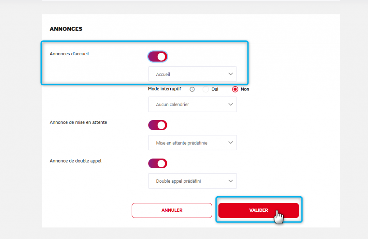Click the Annonce de mise en attente label

78,122
